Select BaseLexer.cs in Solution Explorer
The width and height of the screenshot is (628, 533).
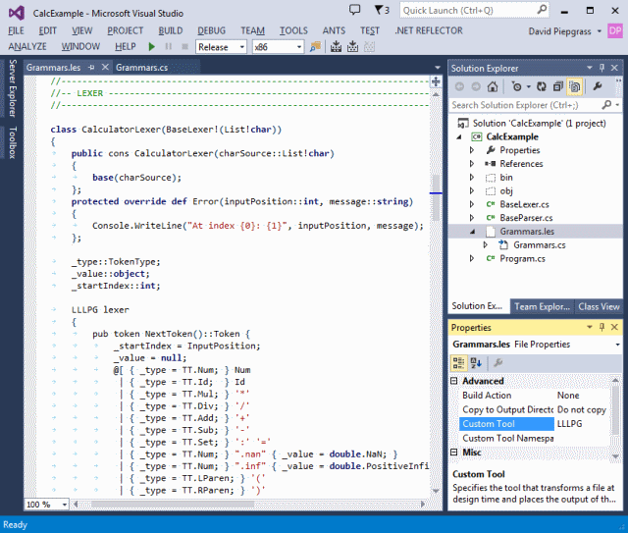[x=524, y=204]
